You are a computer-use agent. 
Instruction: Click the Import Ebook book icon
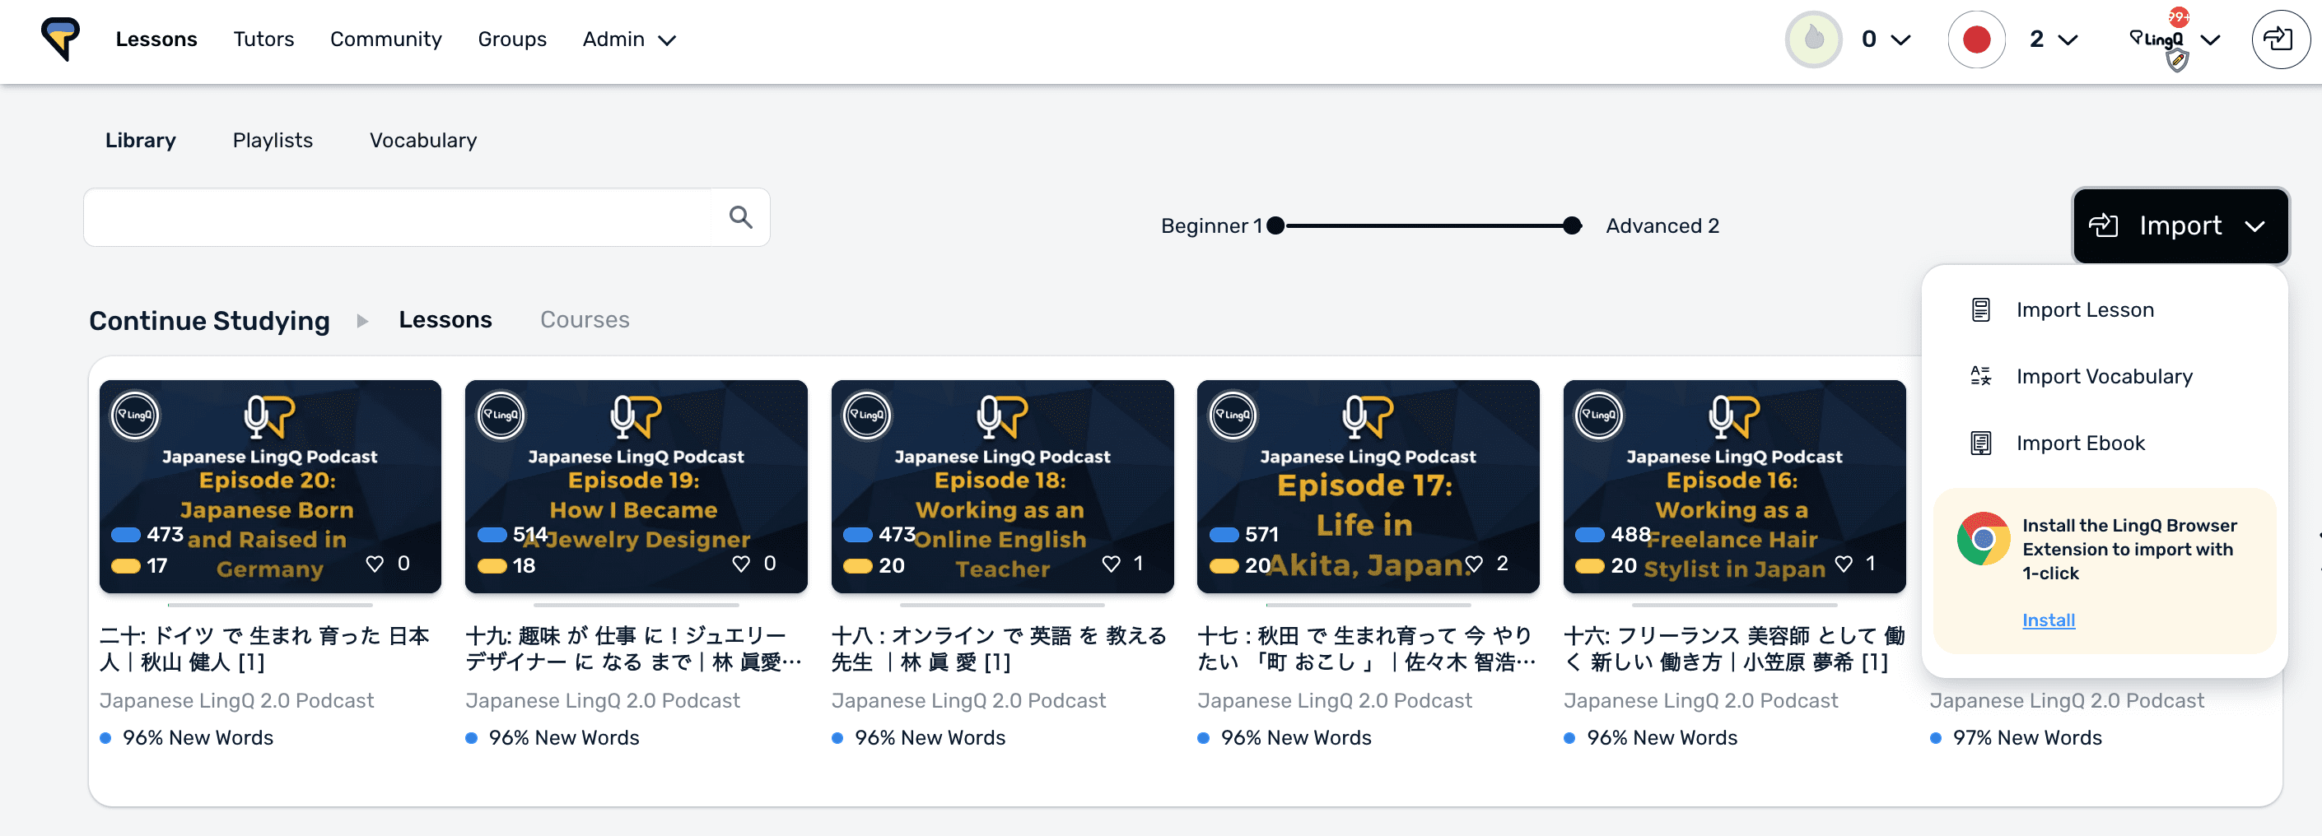pos(1980,444)
